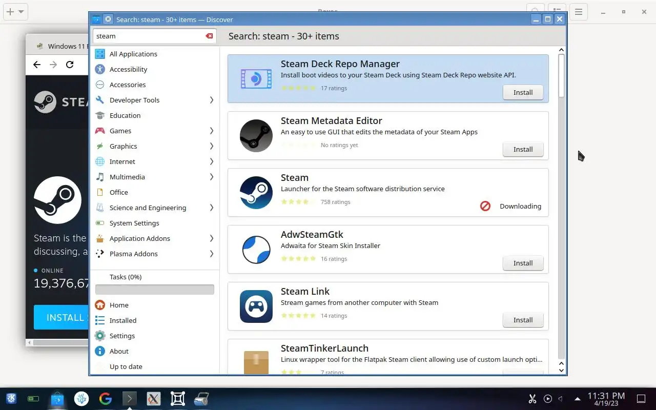Open the volume tray icon

561,399
